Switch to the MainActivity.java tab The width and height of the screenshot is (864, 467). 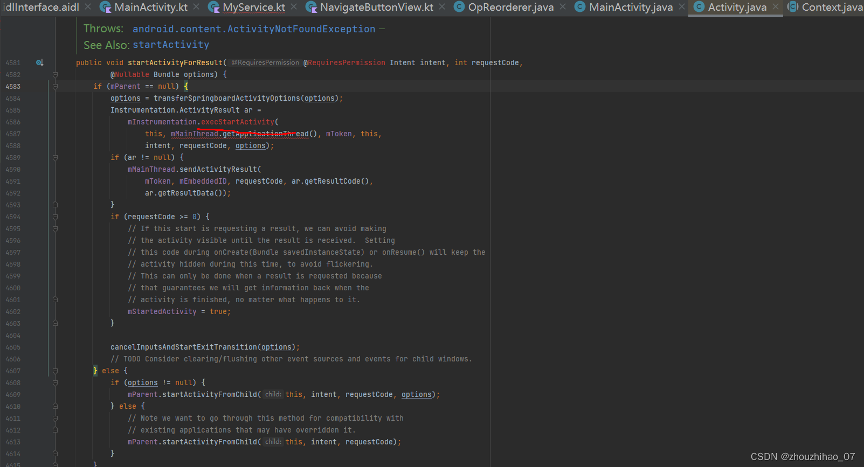(631, 7)
